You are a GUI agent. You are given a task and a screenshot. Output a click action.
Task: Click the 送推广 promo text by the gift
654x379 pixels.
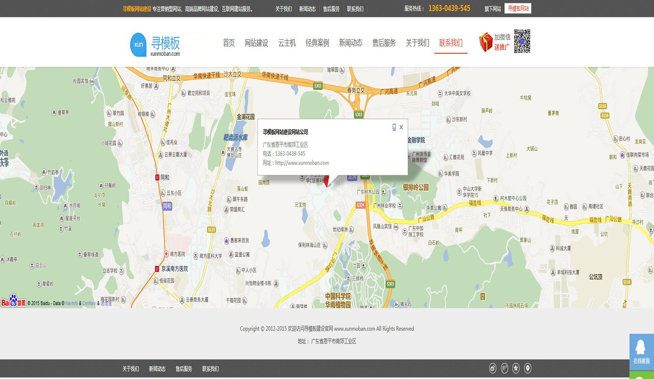[x=502, y=47]
